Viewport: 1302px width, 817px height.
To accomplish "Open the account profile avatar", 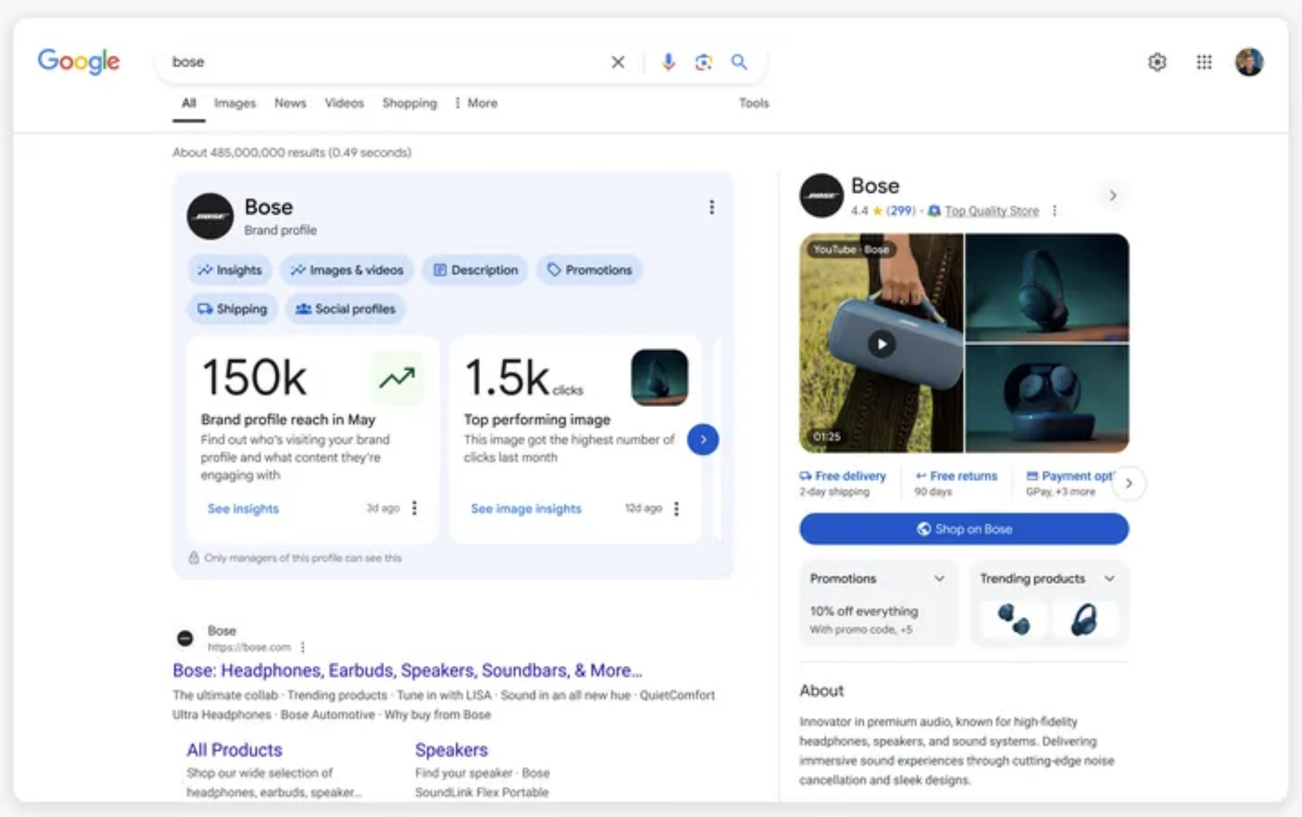I will pos(1249,62).
